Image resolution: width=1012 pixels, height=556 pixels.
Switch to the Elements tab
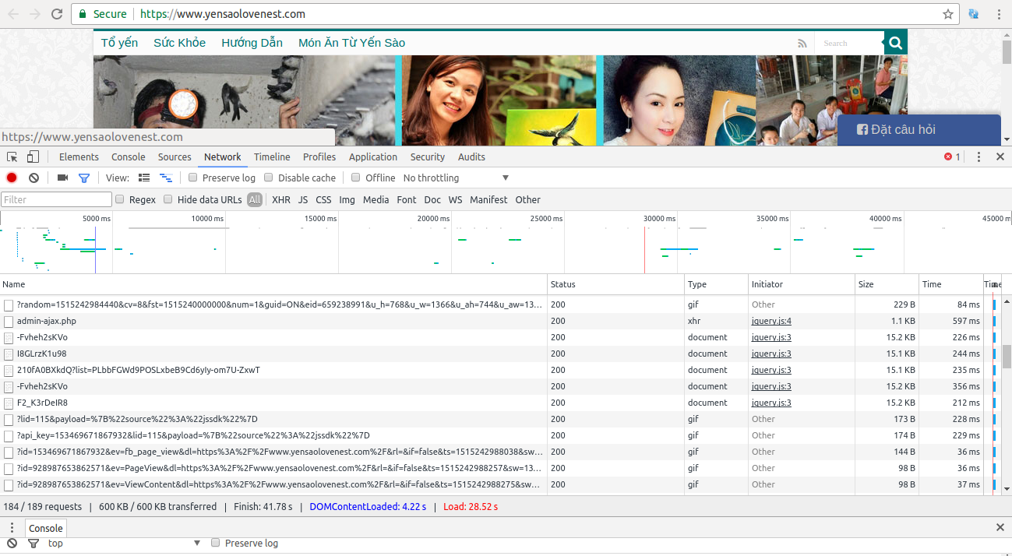tap(79, 157)
